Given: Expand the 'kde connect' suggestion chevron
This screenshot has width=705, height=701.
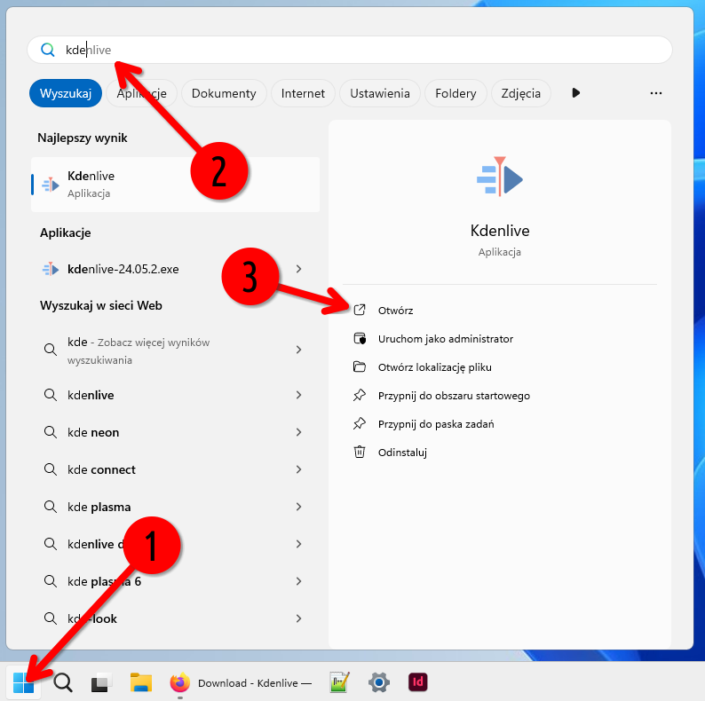Looking at the screenshot, I should (299, 469).
